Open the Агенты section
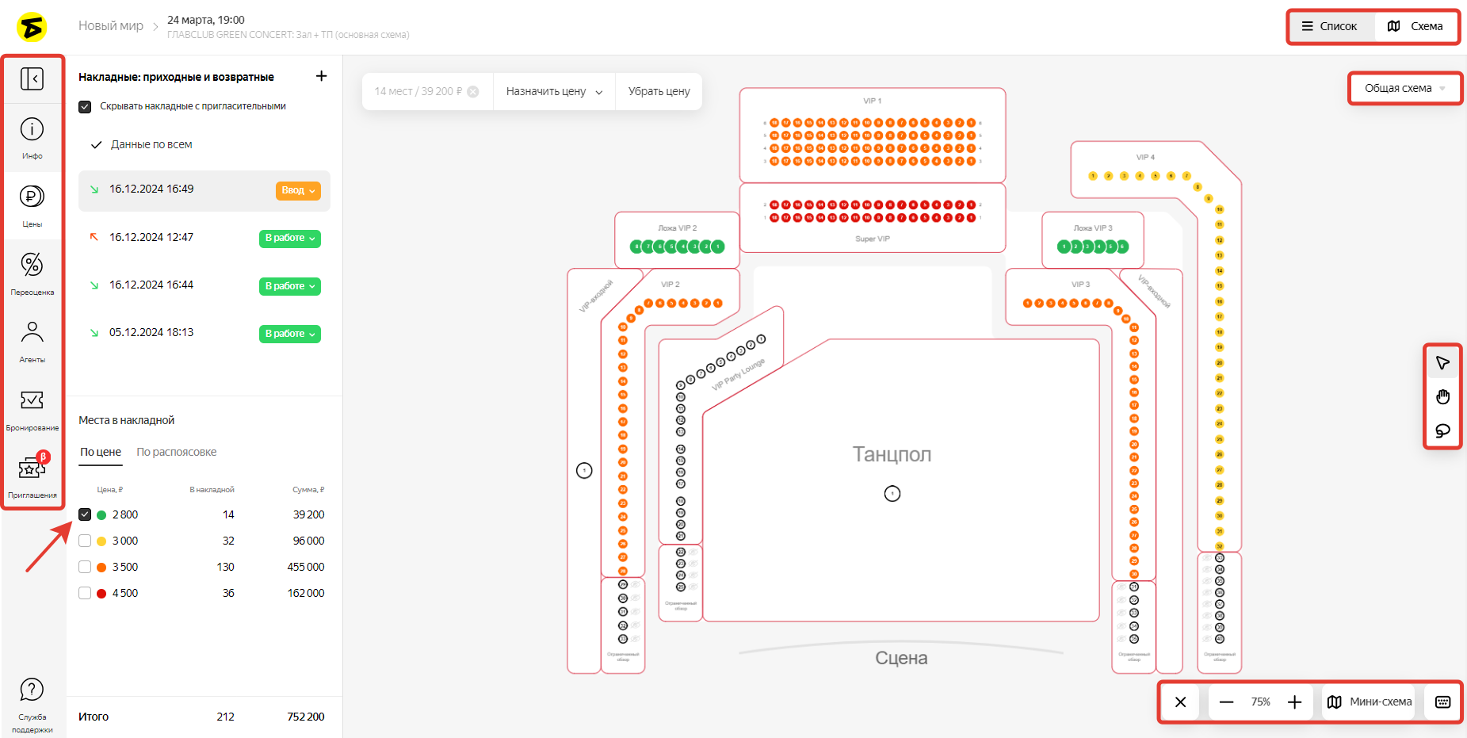The image size is (1467, 738). [32, 342]
